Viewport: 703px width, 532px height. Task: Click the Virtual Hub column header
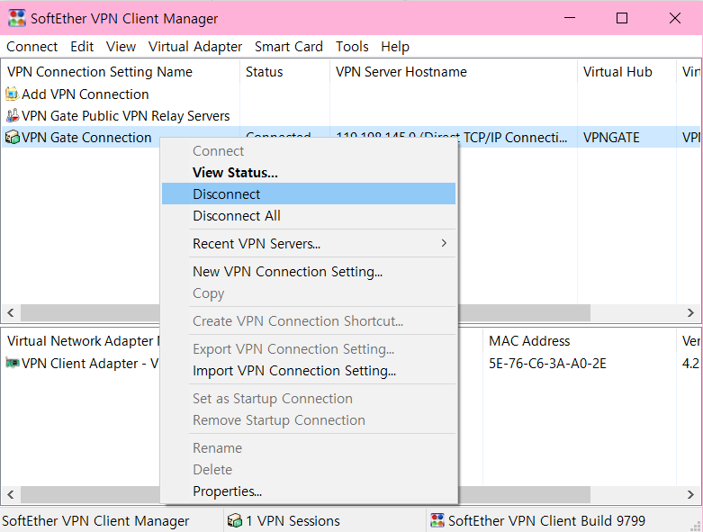click(626, 72)
